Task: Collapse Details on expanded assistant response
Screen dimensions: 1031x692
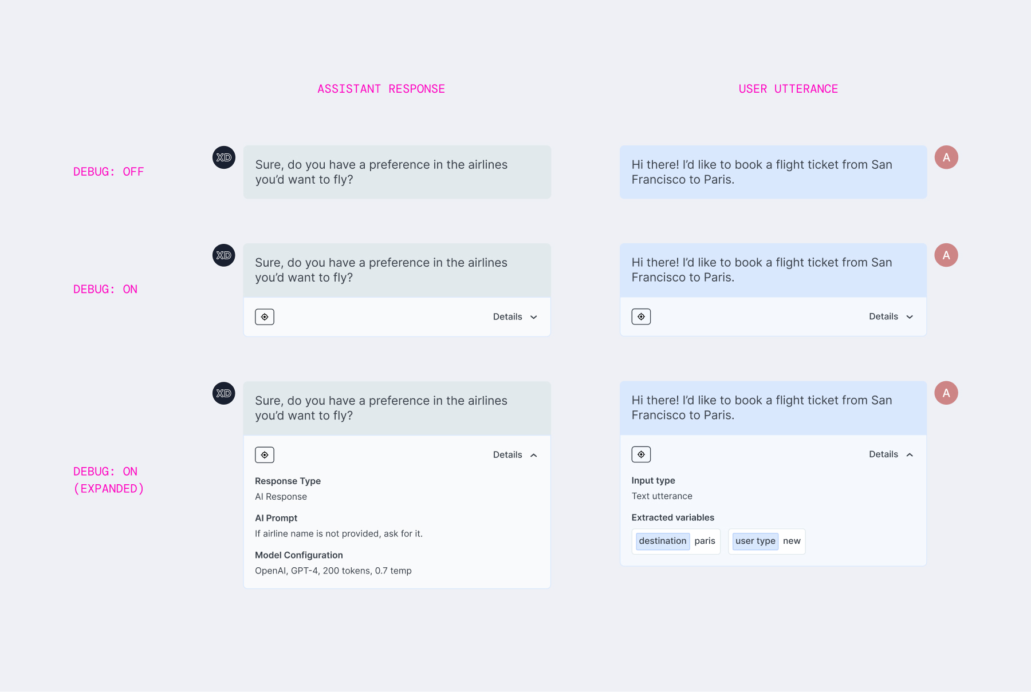Action: pyautogui.click(x=515, y=455)
